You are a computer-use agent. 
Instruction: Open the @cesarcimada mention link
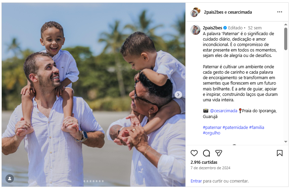tap(224, 111)
